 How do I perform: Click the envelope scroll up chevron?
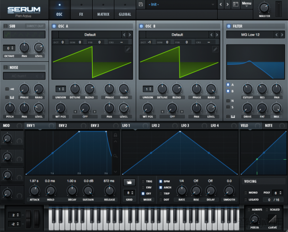115,142
